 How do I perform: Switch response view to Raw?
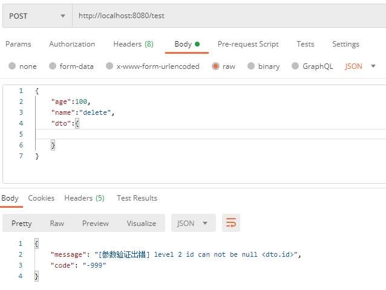(x=57, y=223)
